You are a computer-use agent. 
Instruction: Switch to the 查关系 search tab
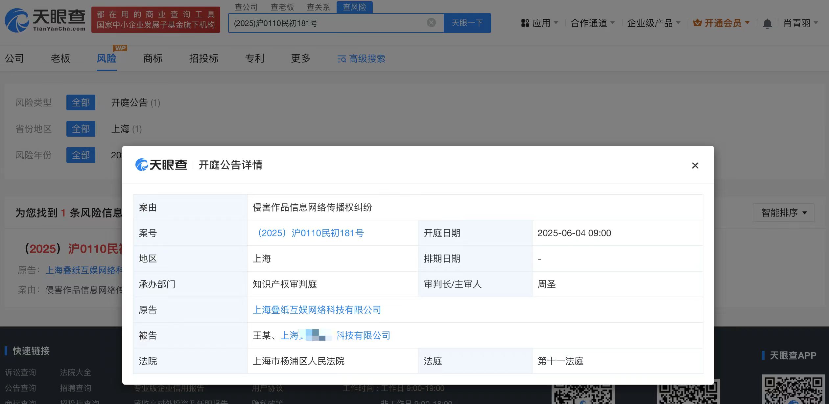click(x=318, y=7)
